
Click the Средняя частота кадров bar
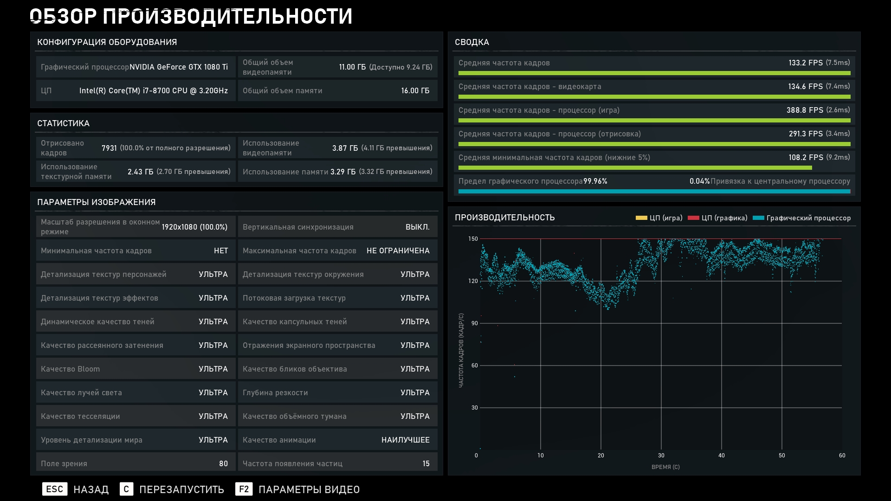[x=654, y=73]
